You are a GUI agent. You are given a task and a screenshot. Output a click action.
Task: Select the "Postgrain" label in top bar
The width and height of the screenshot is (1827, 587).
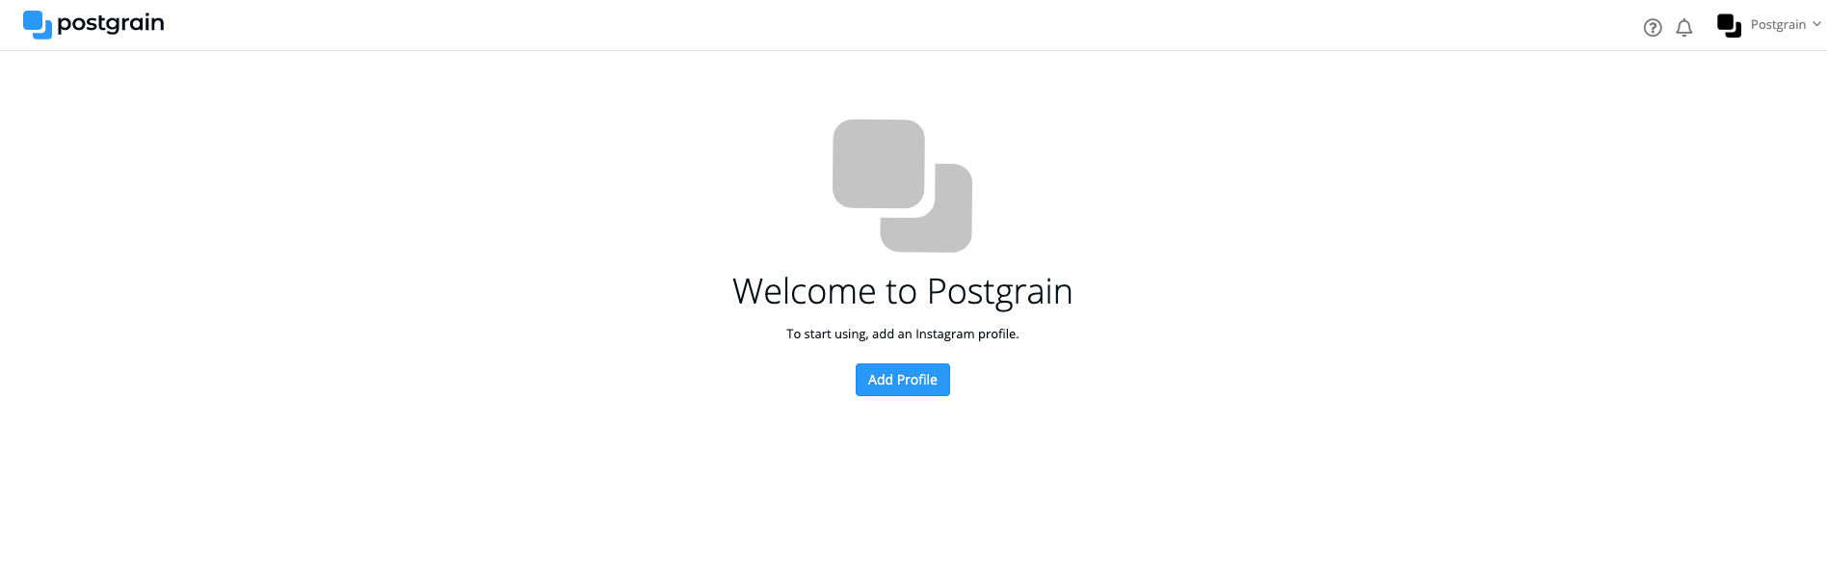click(1778, 25)
